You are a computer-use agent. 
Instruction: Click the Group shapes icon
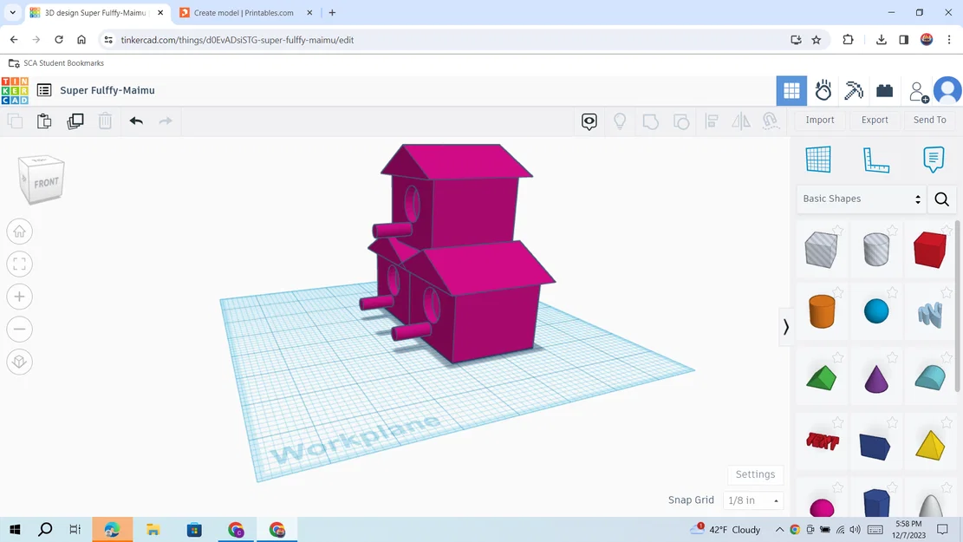[x=650, y=121]
